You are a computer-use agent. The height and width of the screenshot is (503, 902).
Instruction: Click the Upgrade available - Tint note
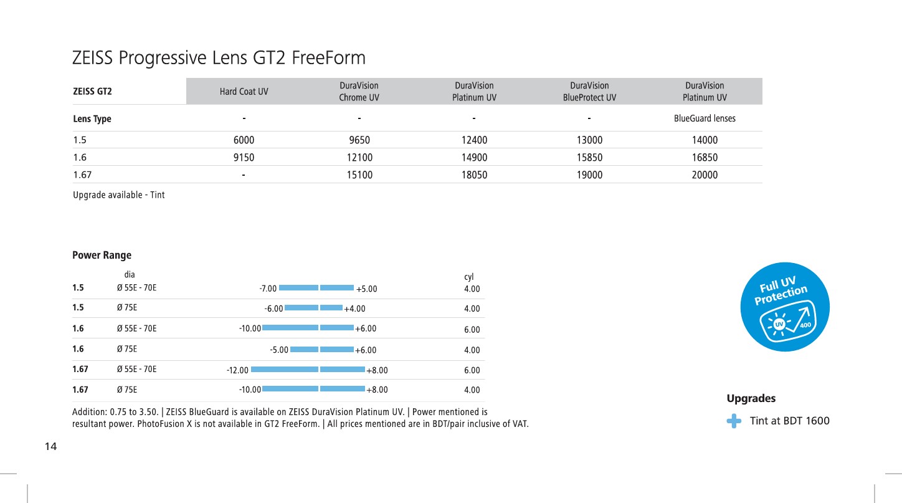119,195
